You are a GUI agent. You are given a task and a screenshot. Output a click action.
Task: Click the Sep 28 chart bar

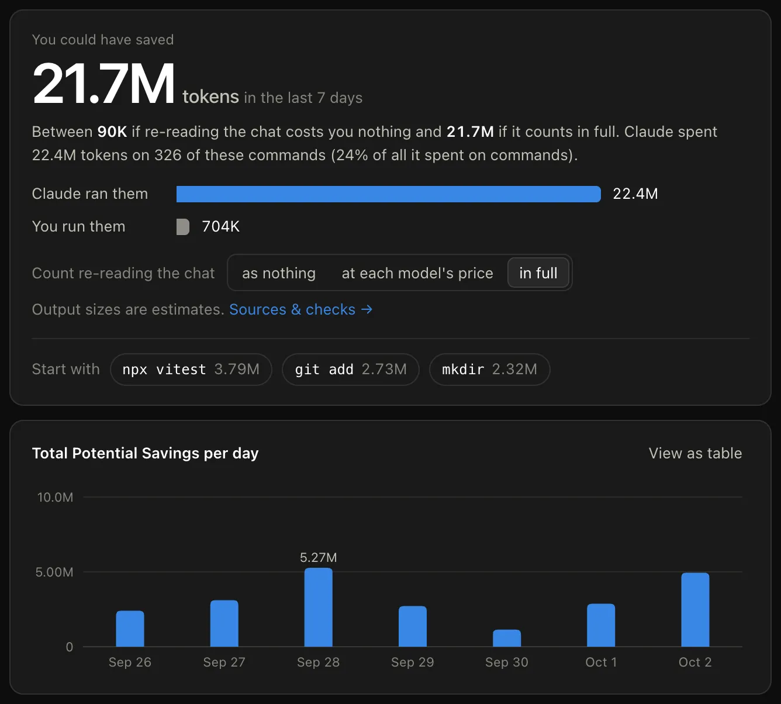319,608
